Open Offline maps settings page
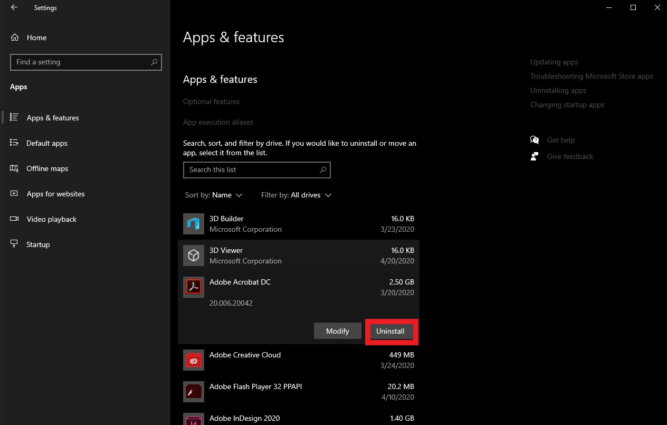 pyautogui.click(x=47, y=168)
